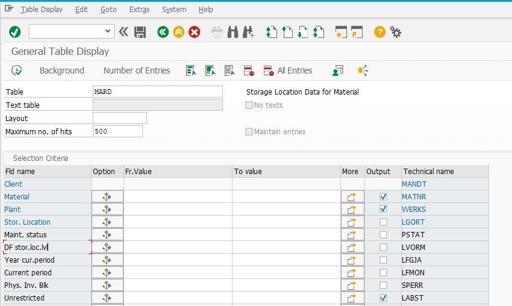Click the Save diskette icon
512x306 pixels.
pyautogui.click(x=140, y=32)
